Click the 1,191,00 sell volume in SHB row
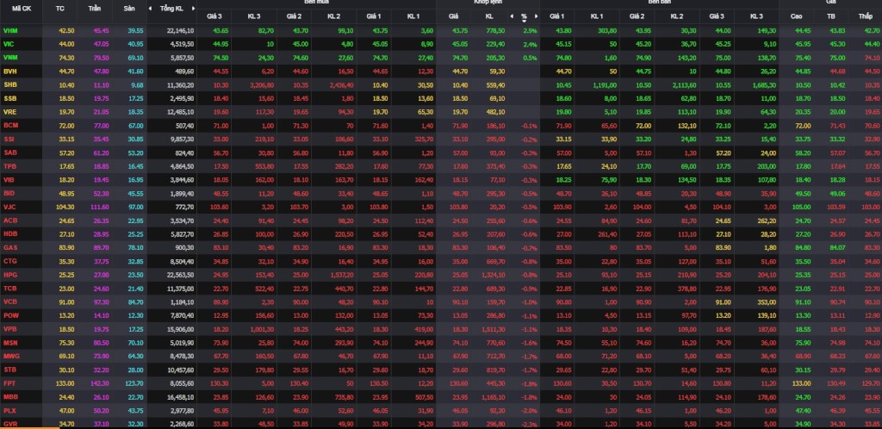 tap(605, 85)
